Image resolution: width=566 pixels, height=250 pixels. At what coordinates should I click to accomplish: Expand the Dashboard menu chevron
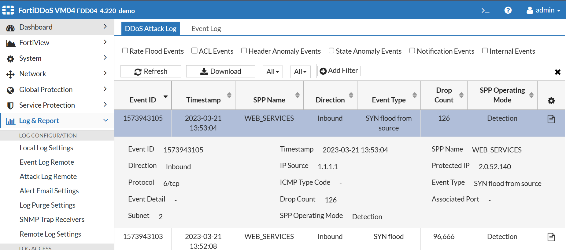click(x=105, y=27)
